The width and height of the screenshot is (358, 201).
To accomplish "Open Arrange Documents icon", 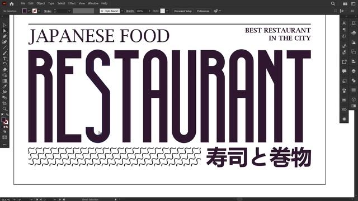I will click(345, 4).
